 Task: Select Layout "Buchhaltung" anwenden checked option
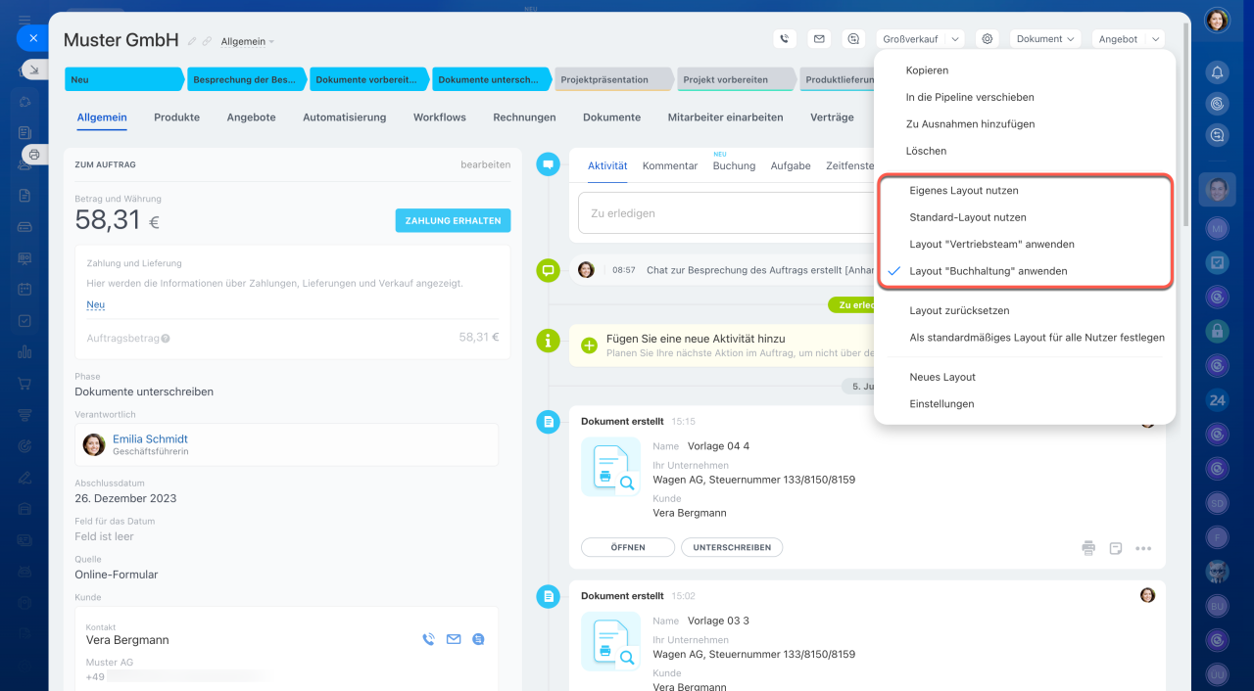tap(988, 271)
